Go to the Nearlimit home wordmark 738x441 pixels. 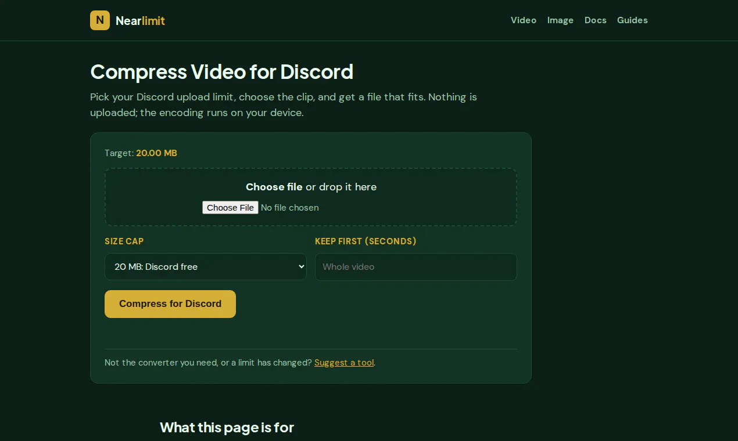pyautogui.click(x=140, y=21)
